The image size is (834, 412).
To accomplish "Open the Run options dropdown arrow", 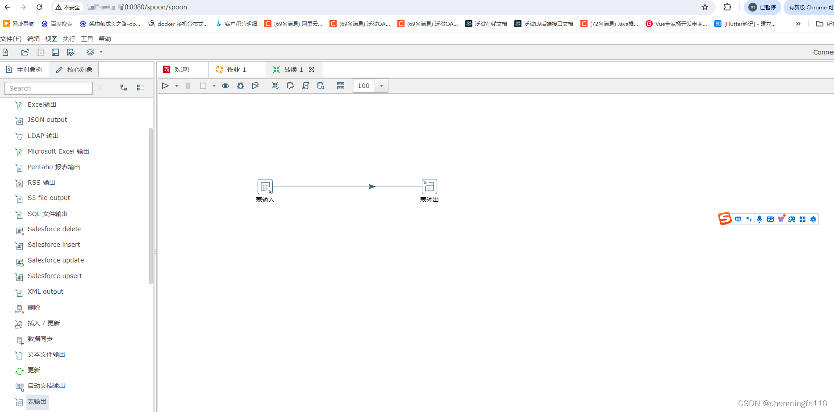I will [x=176, y=85].
